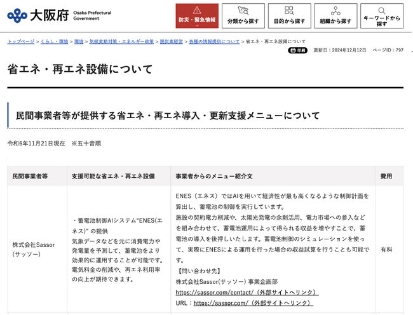This screenshot has width=413, height=315.
Task: Open the 防災・緊急情報 emergency menu
Action: coord(197,16)
